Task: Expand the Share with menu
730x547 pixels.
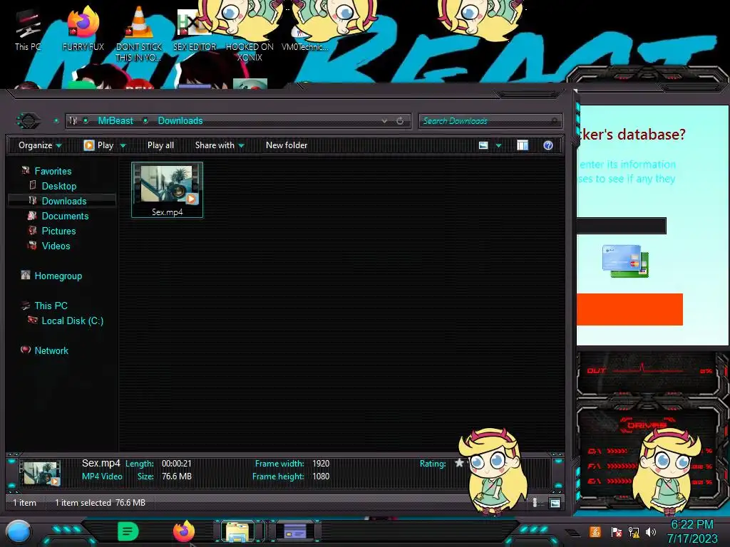Action: tap(220, 145)
